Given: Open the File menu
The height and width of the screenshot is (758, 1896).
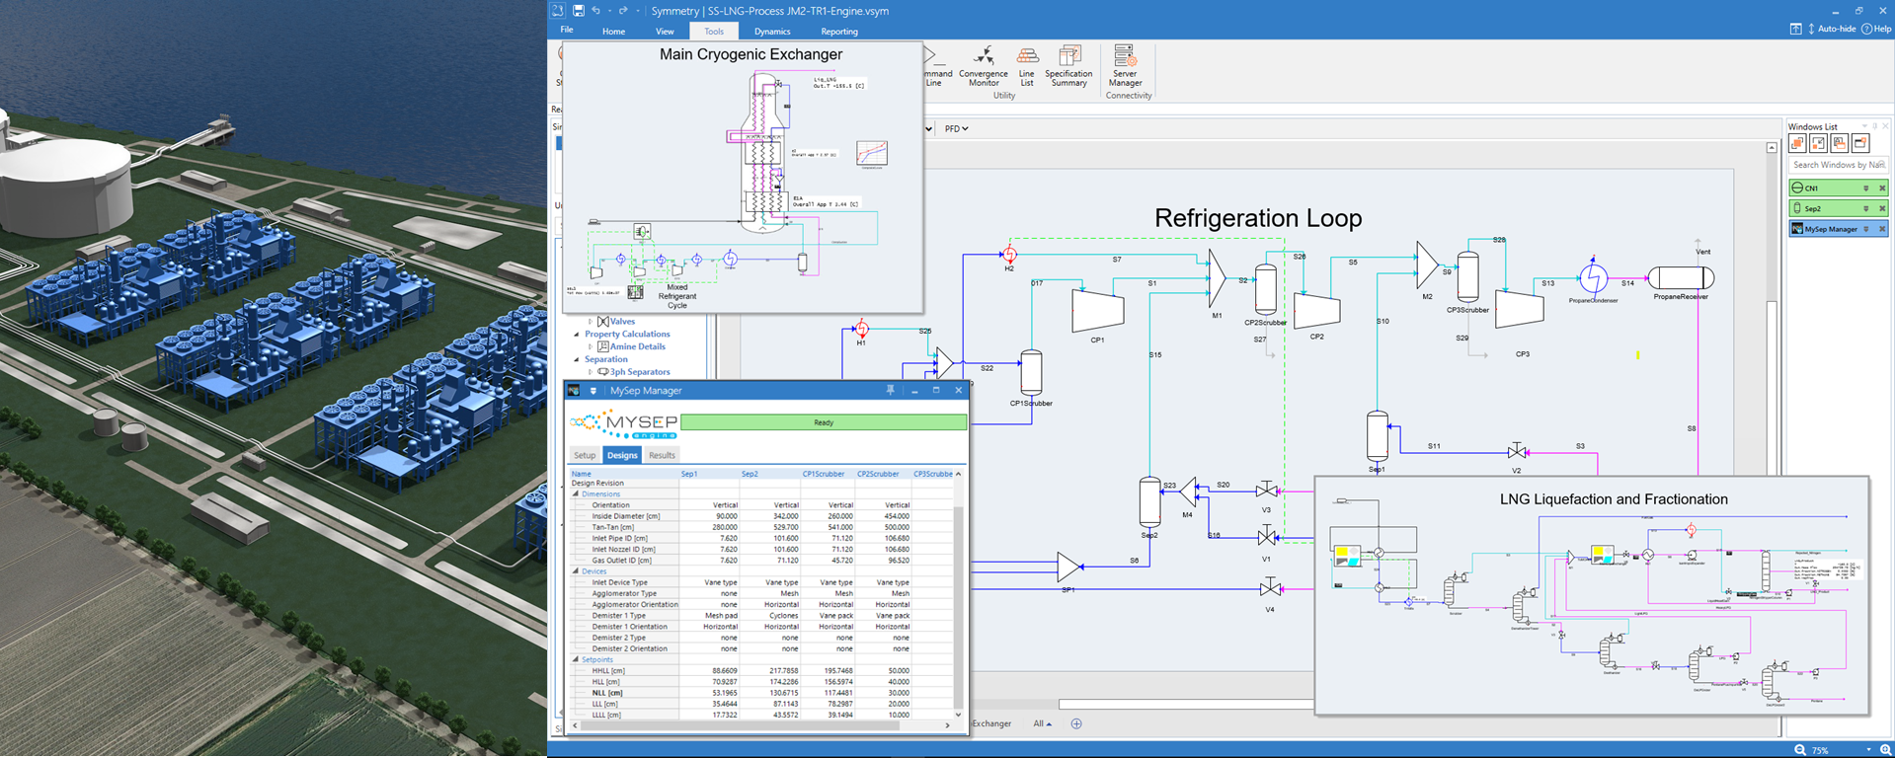Looking at the screenshot, I should tap(567, 31).
